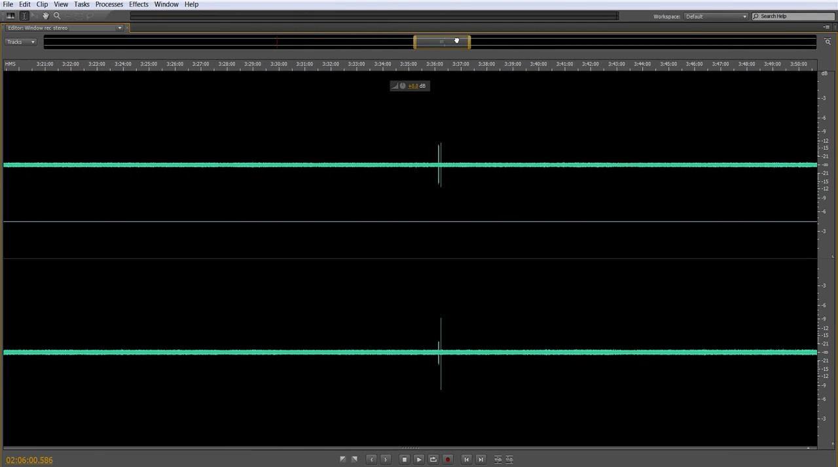Screen dimensions: 838x467
Task: Select the Time Selection tool
Action: tap(24, 16)
